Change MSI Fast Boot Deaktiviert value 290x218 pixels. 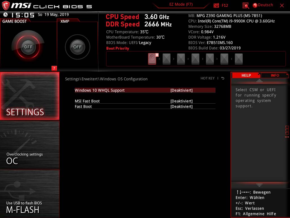pos(182,101)
